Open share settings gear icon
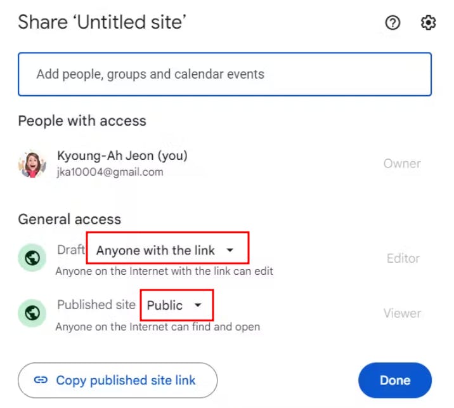The height and width of the screenshot is (408, 454). pos(429,23)
